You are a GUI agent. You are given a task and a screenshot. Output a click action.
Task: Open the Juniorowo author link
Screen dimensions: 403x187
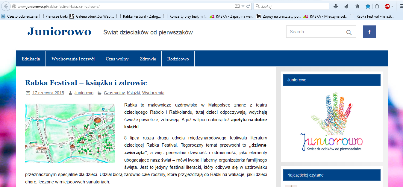click(84, 93)
